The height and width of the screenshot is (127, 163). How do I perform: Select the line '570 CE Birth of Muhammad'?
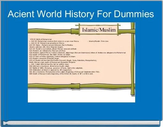tap(41, 39)
